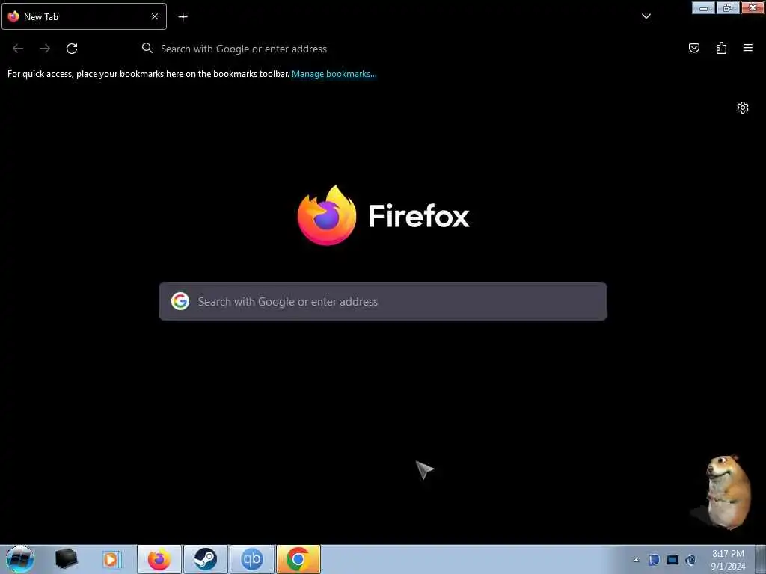Screen dimensions: 766x574
Task: Restore down the Firefox window
Action: [x=728, y=7]
